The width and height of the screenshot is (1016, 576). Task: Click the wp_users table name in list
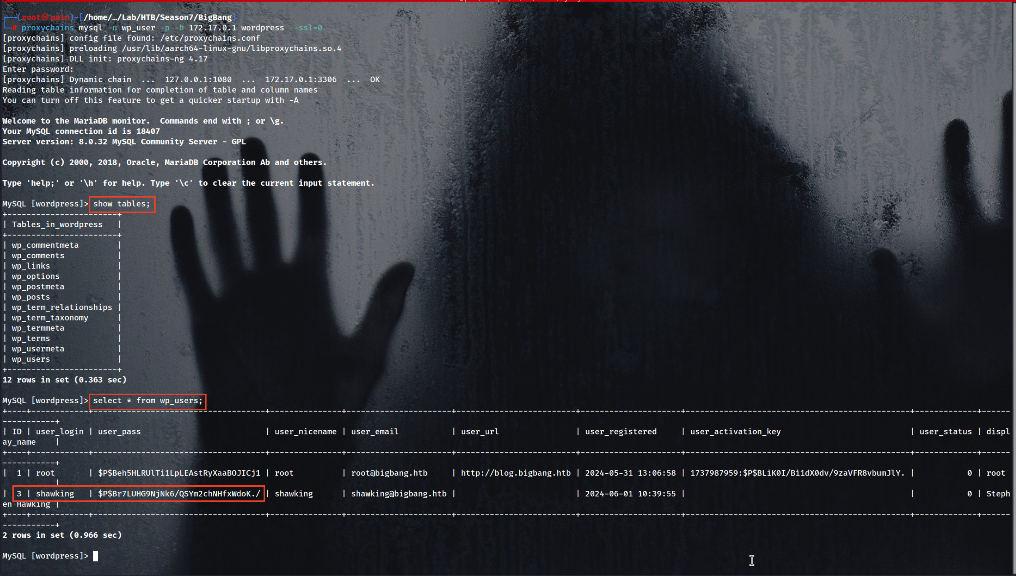tap(31, 359)
